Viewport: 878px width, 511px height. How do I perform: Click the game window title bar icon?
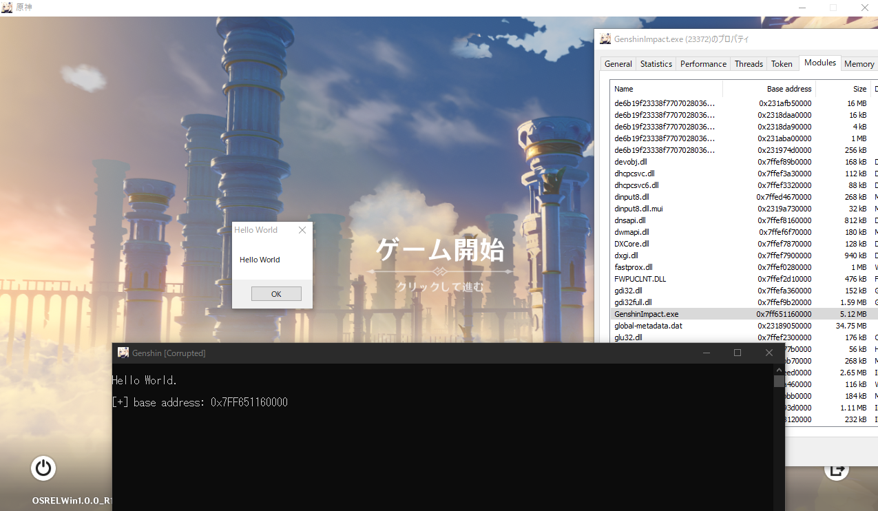coord(7,8)
